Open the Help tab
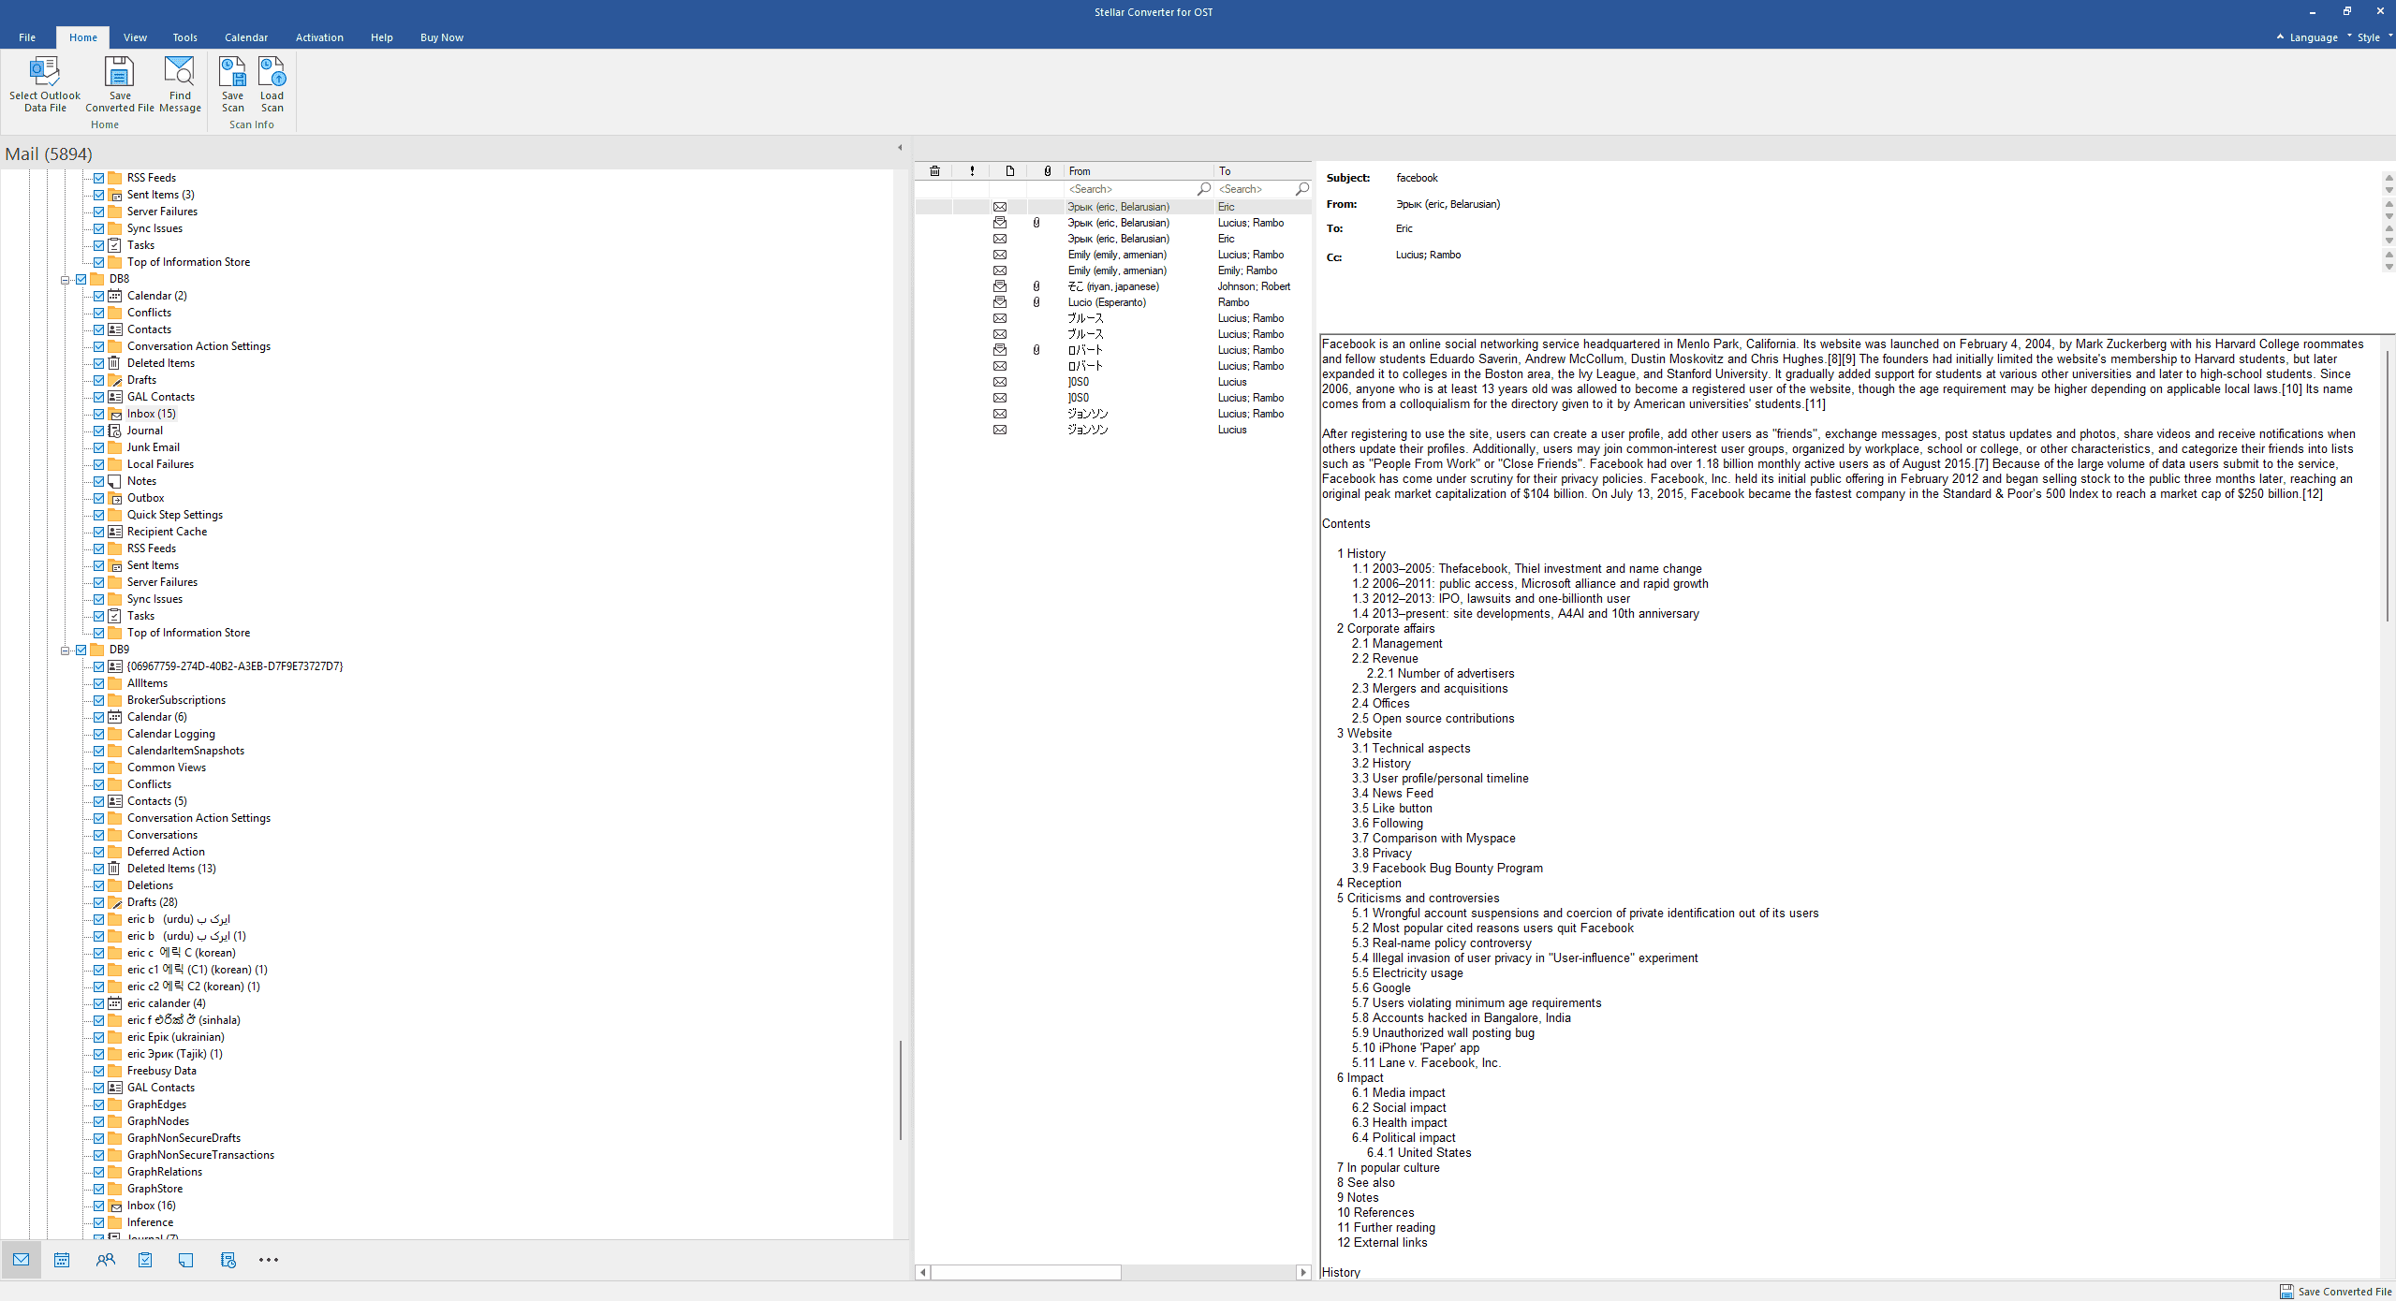Viewport: 2396px width, 1301px height. click(381, 37)
